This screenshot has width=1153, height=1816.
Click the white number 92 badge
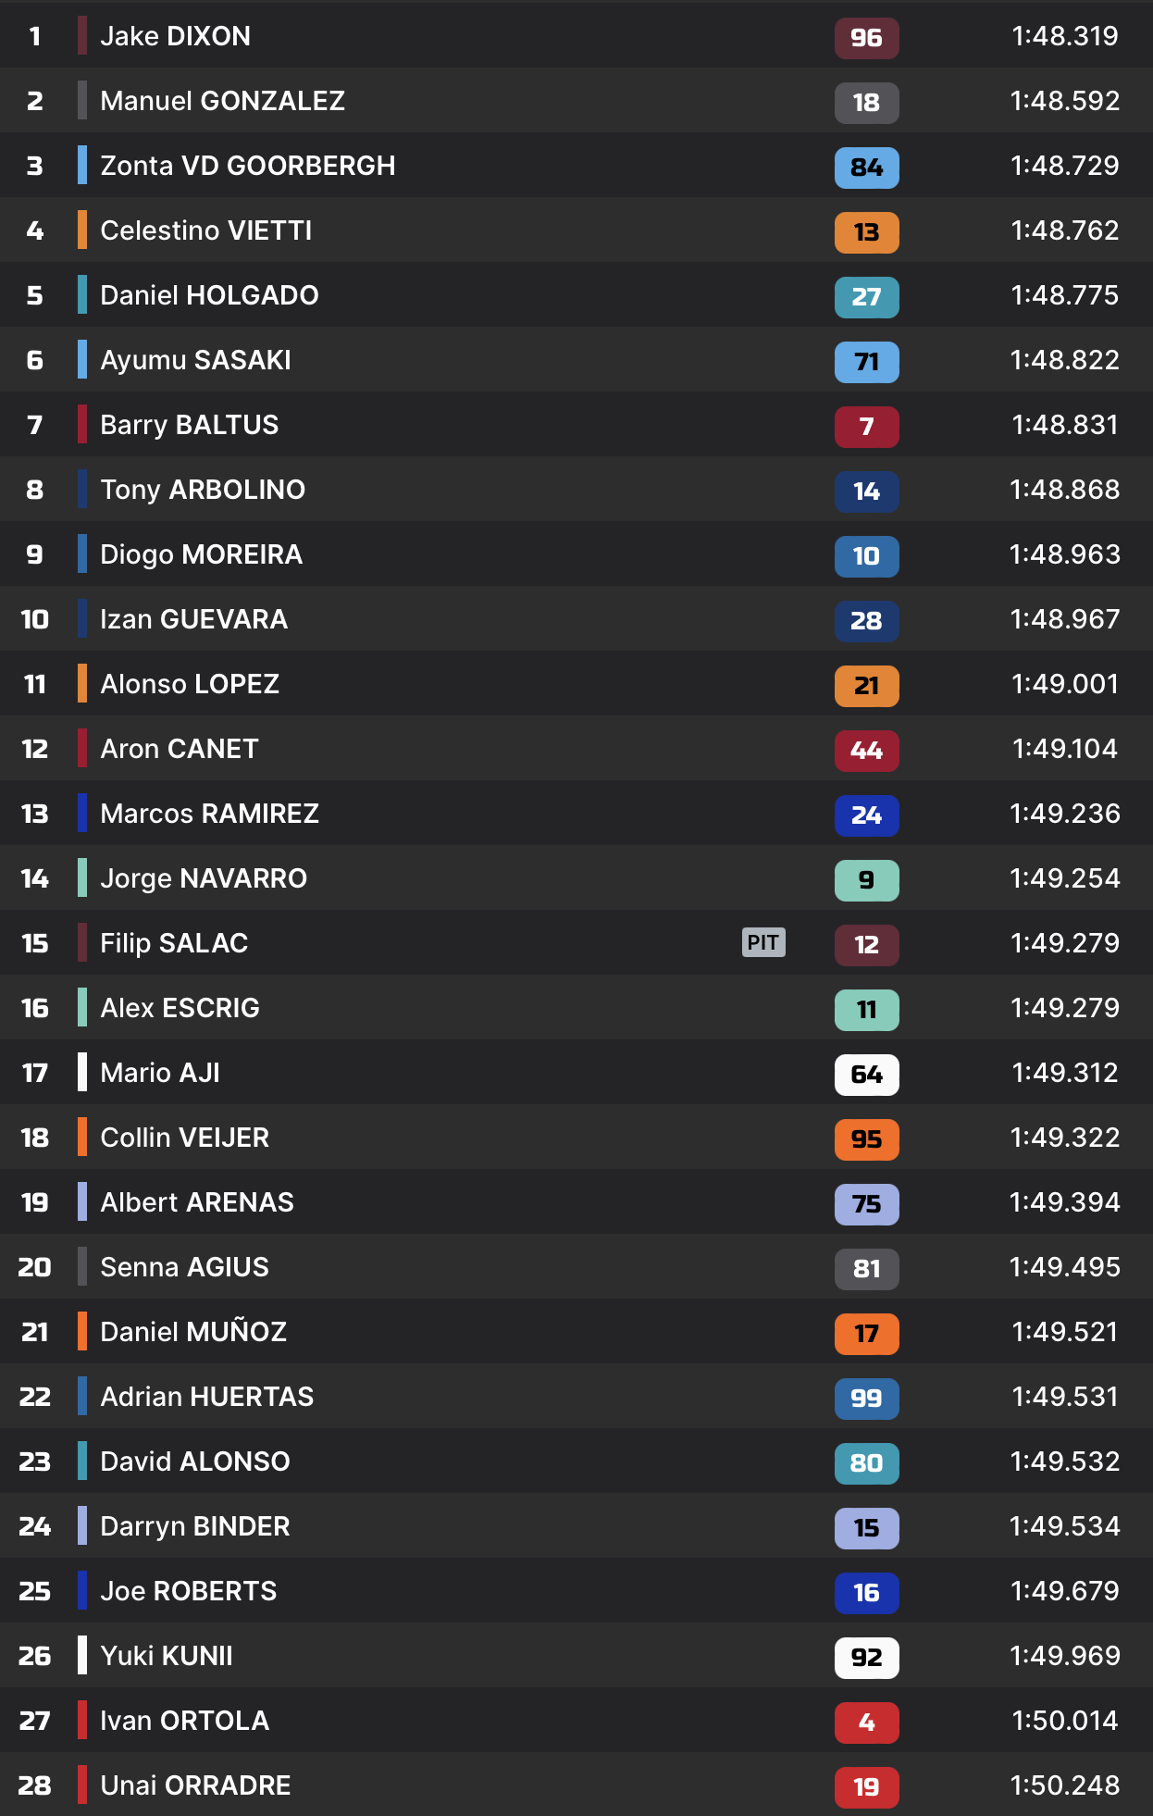pyautogui.click(x=866, y=1658)
